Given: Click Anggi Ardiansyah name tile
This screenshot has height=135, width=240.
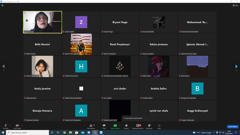Looking at the screenshot, I should click(x=197, y=111).
